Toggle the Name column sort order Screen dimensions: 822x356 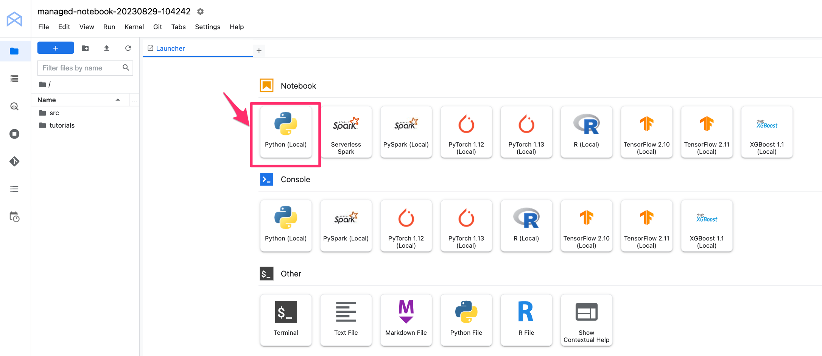[x=46, y=100]
